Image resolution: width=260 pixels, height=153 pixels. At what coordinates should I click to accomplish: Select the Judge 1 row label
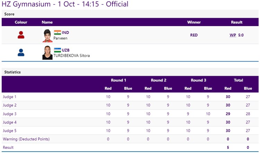pos(9,97)
